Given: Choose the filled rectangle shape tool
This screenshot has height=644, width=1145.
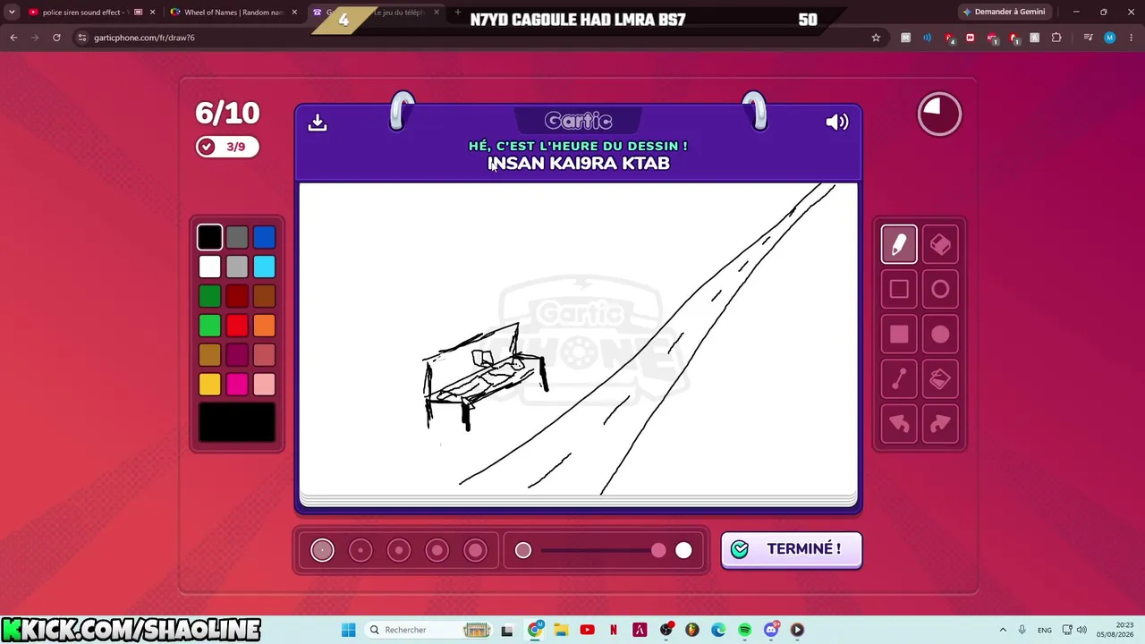Looking at the screenshot, I should pos(899,335).
